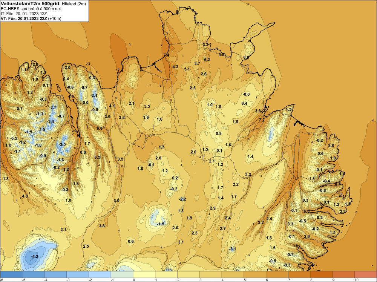Click the -0.0 temperature label
Viewport: 377px width, 282px height.
point(246,95)
